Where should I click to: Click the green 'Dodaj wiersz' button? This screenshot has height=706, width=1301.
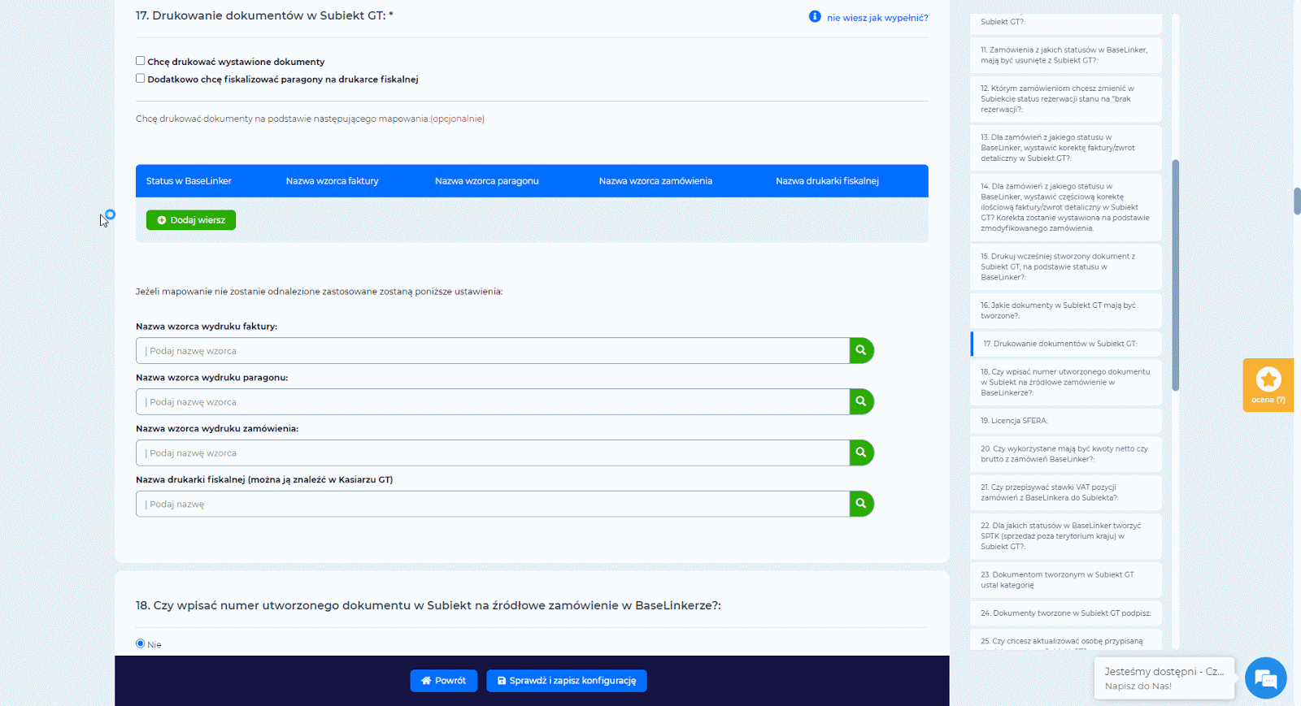(x=191, y=220)
